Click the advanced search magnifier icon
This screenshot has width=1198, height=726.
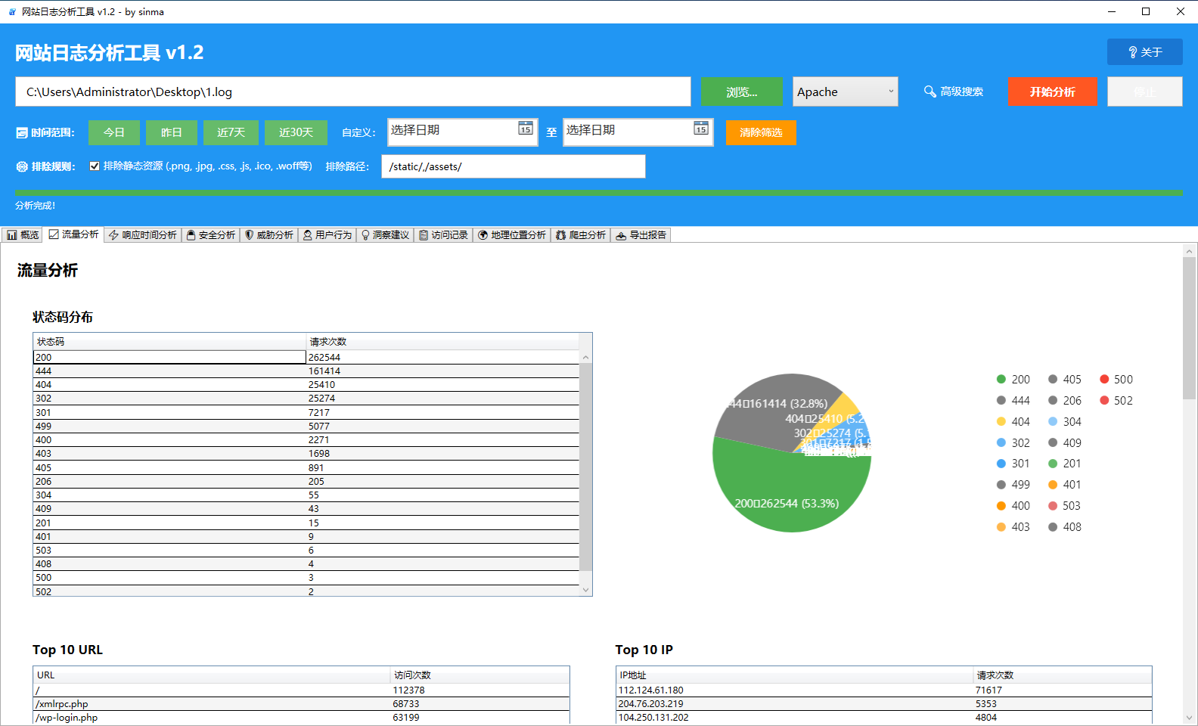(x=930, y=92)
